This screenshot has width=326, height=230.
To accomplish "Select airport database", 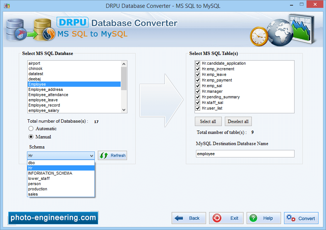I will pos(74,63).
